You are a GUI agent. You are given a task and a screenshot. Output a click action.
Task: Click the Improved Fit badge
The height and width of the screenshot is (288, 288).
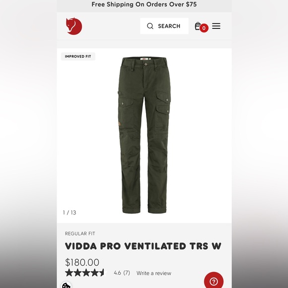tap(78, 57)
